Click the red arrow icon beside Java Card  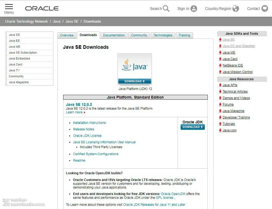point(220,59)
